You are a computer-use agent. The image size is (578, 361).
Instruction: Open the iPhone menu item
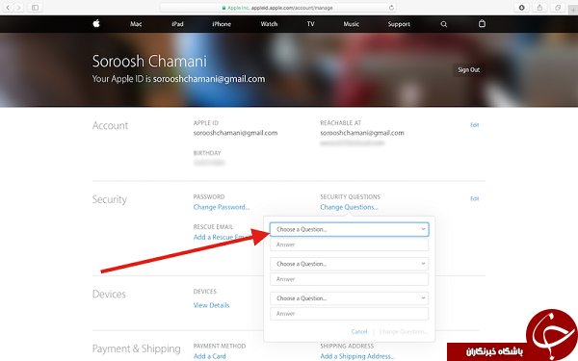point(222,24)
